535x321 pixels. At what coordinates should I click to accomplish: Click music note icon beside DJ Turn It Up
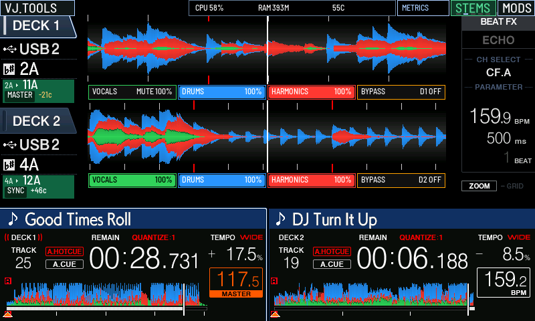coord(280,219)
